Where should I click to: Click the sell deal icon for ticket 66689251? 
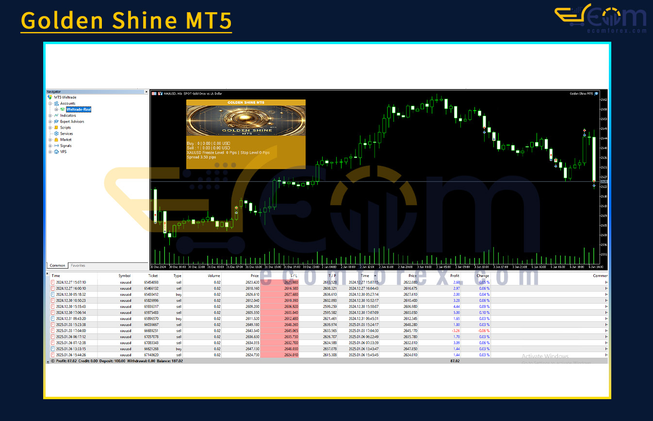[53, 331]
